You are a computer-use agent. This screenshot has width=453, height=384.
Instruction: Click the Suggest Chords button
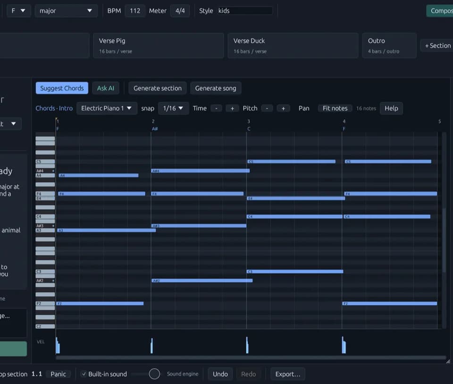[62, 88]
